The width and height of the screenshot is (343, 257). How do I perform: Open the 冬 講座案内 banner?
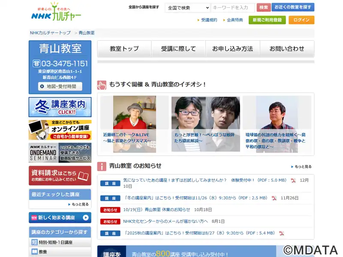pos(60,107)
